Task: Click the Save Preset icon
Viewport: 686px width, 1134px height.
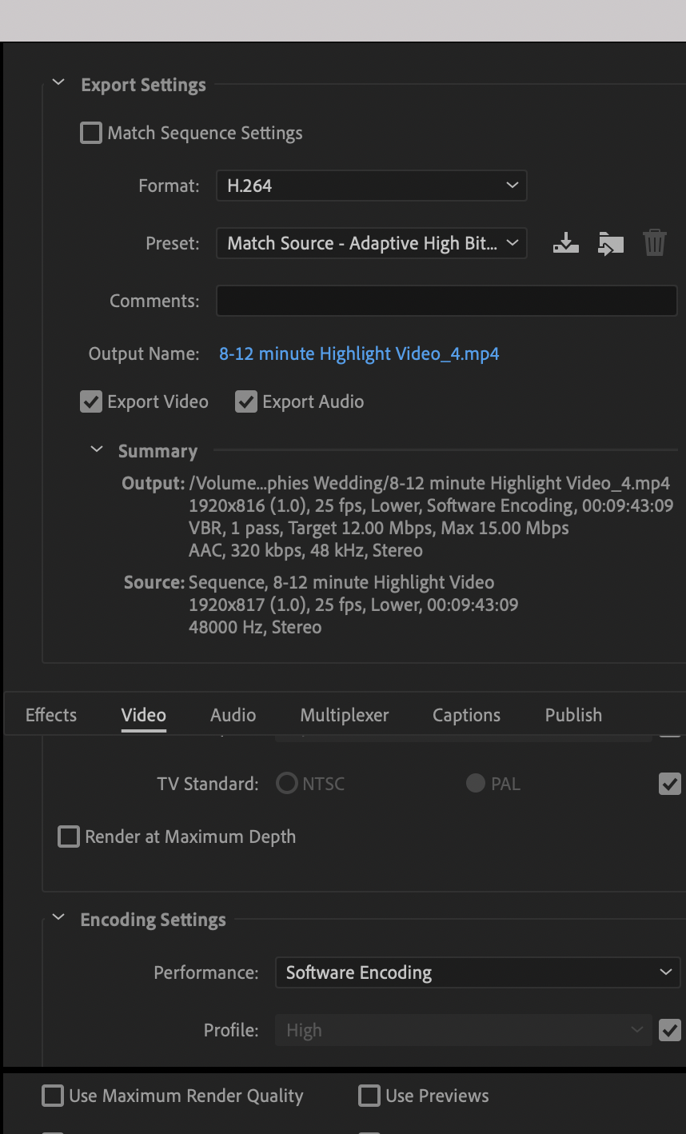Action: (566, 243)
